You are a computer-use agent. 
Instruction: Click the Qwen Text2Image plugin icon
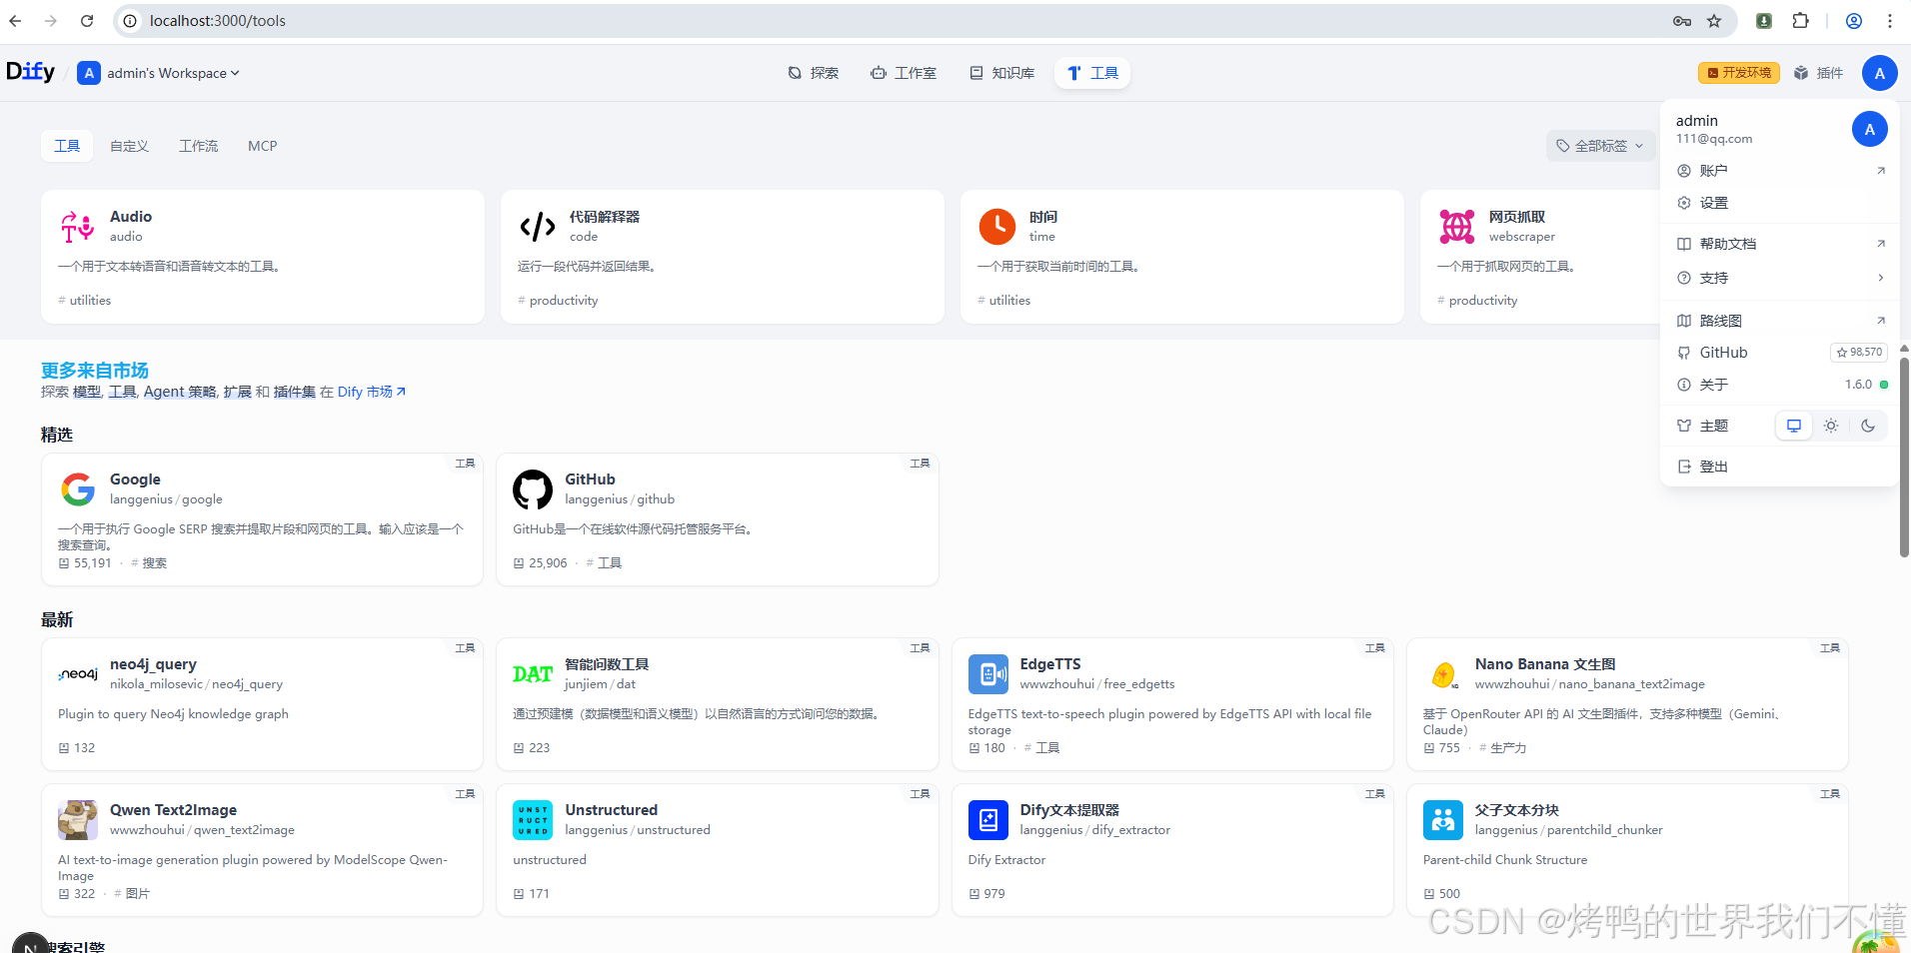(x=78, y=820)
